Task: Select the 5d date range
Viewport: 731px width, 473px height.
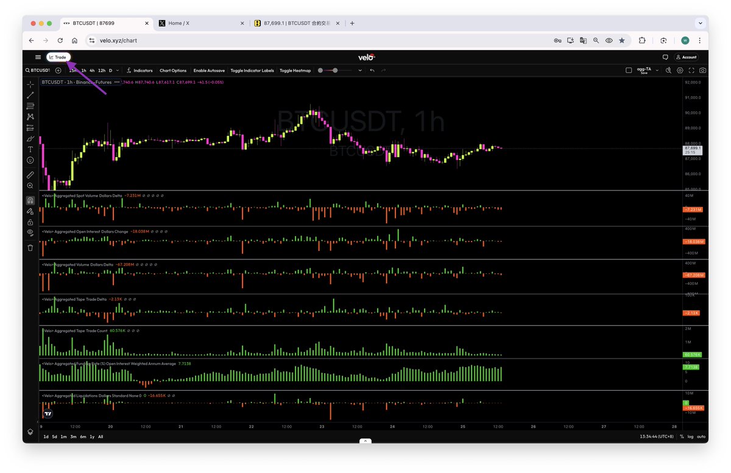Action: click(54, 436)
